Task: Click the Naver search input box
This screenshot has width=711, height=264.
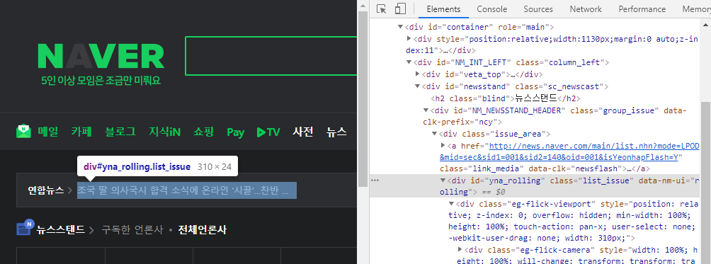Action: 271,56
